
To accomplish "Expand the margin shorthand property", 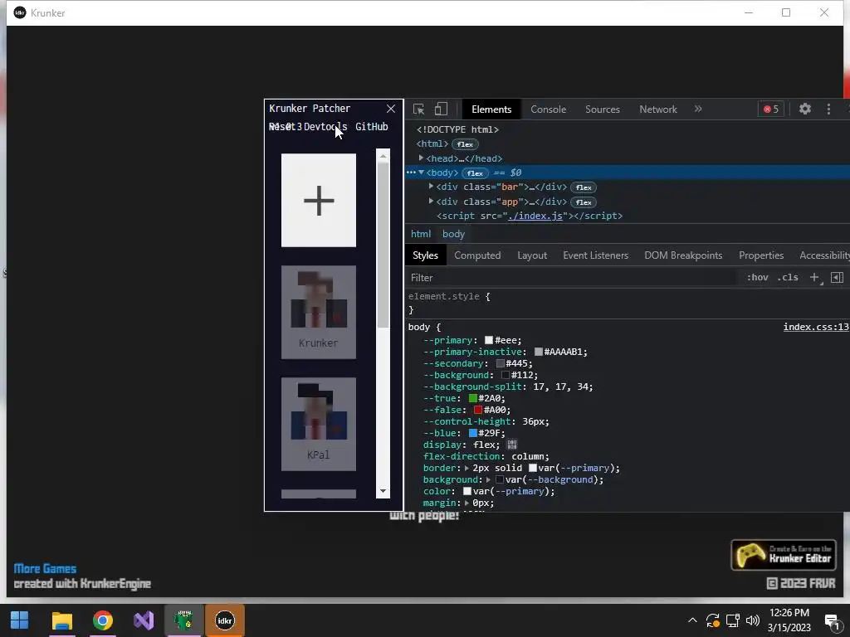I will 467,503.
